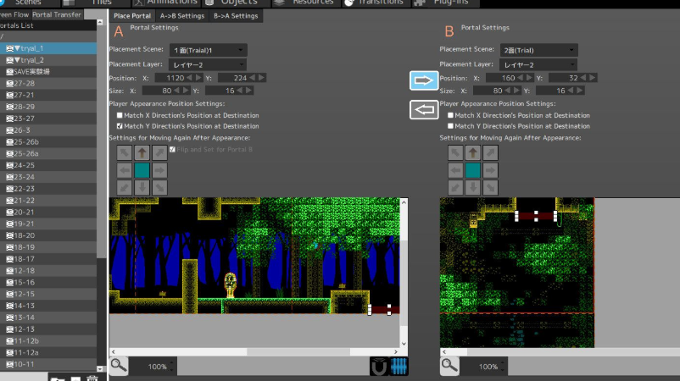Select up-left move direction for Portal A
680x381 pixels.
tap(125, 153)
